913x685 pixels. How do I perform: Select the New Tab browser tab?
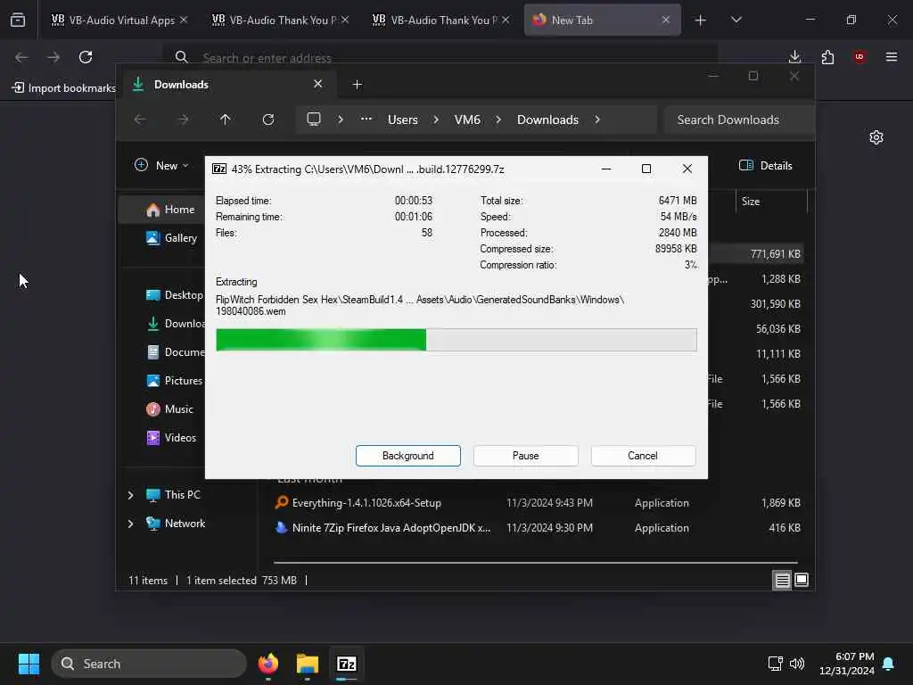click(602, 20)
